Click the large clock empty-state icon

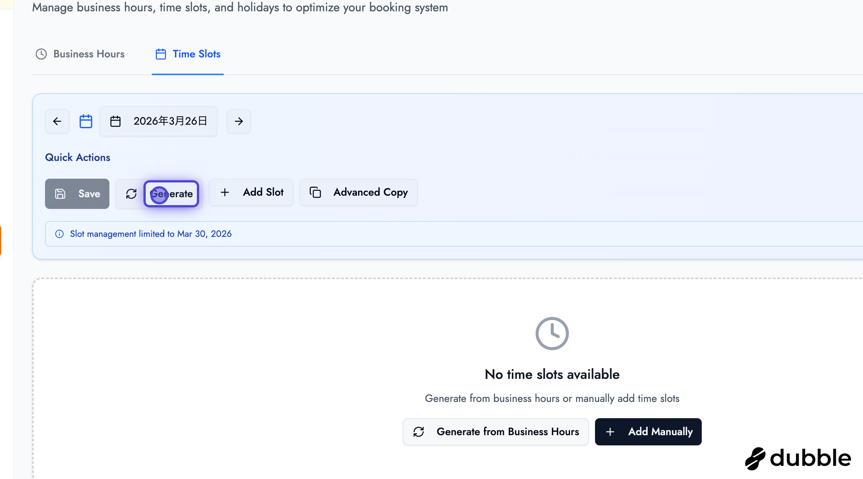(552, 334)
